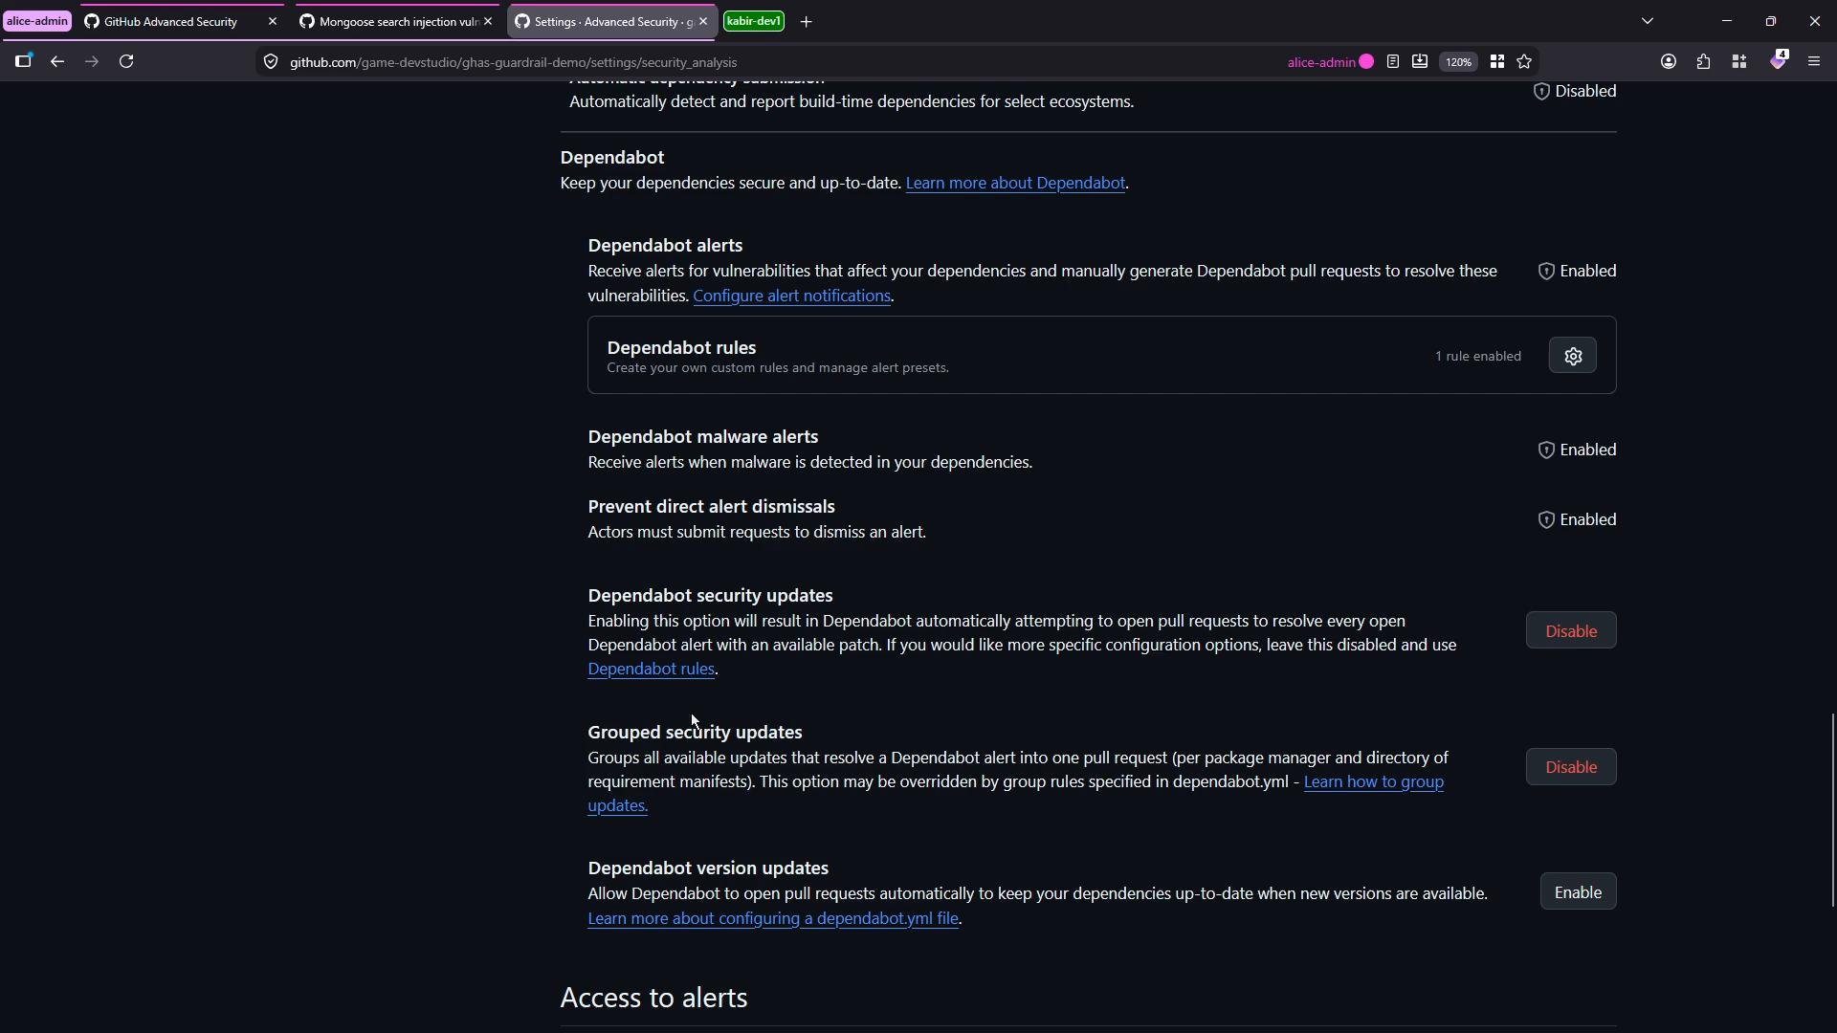The image size is (1837, 1033).
Task: Open the extensions puzzle icon
Action: pos(1704,62)
